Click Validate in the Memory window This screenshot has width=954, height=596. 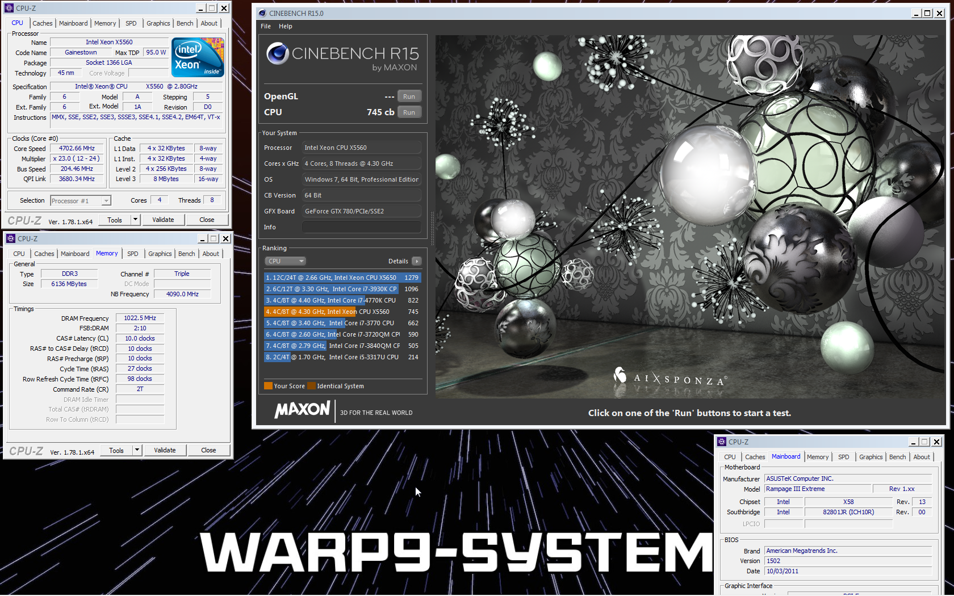click(x=165, y=450)
